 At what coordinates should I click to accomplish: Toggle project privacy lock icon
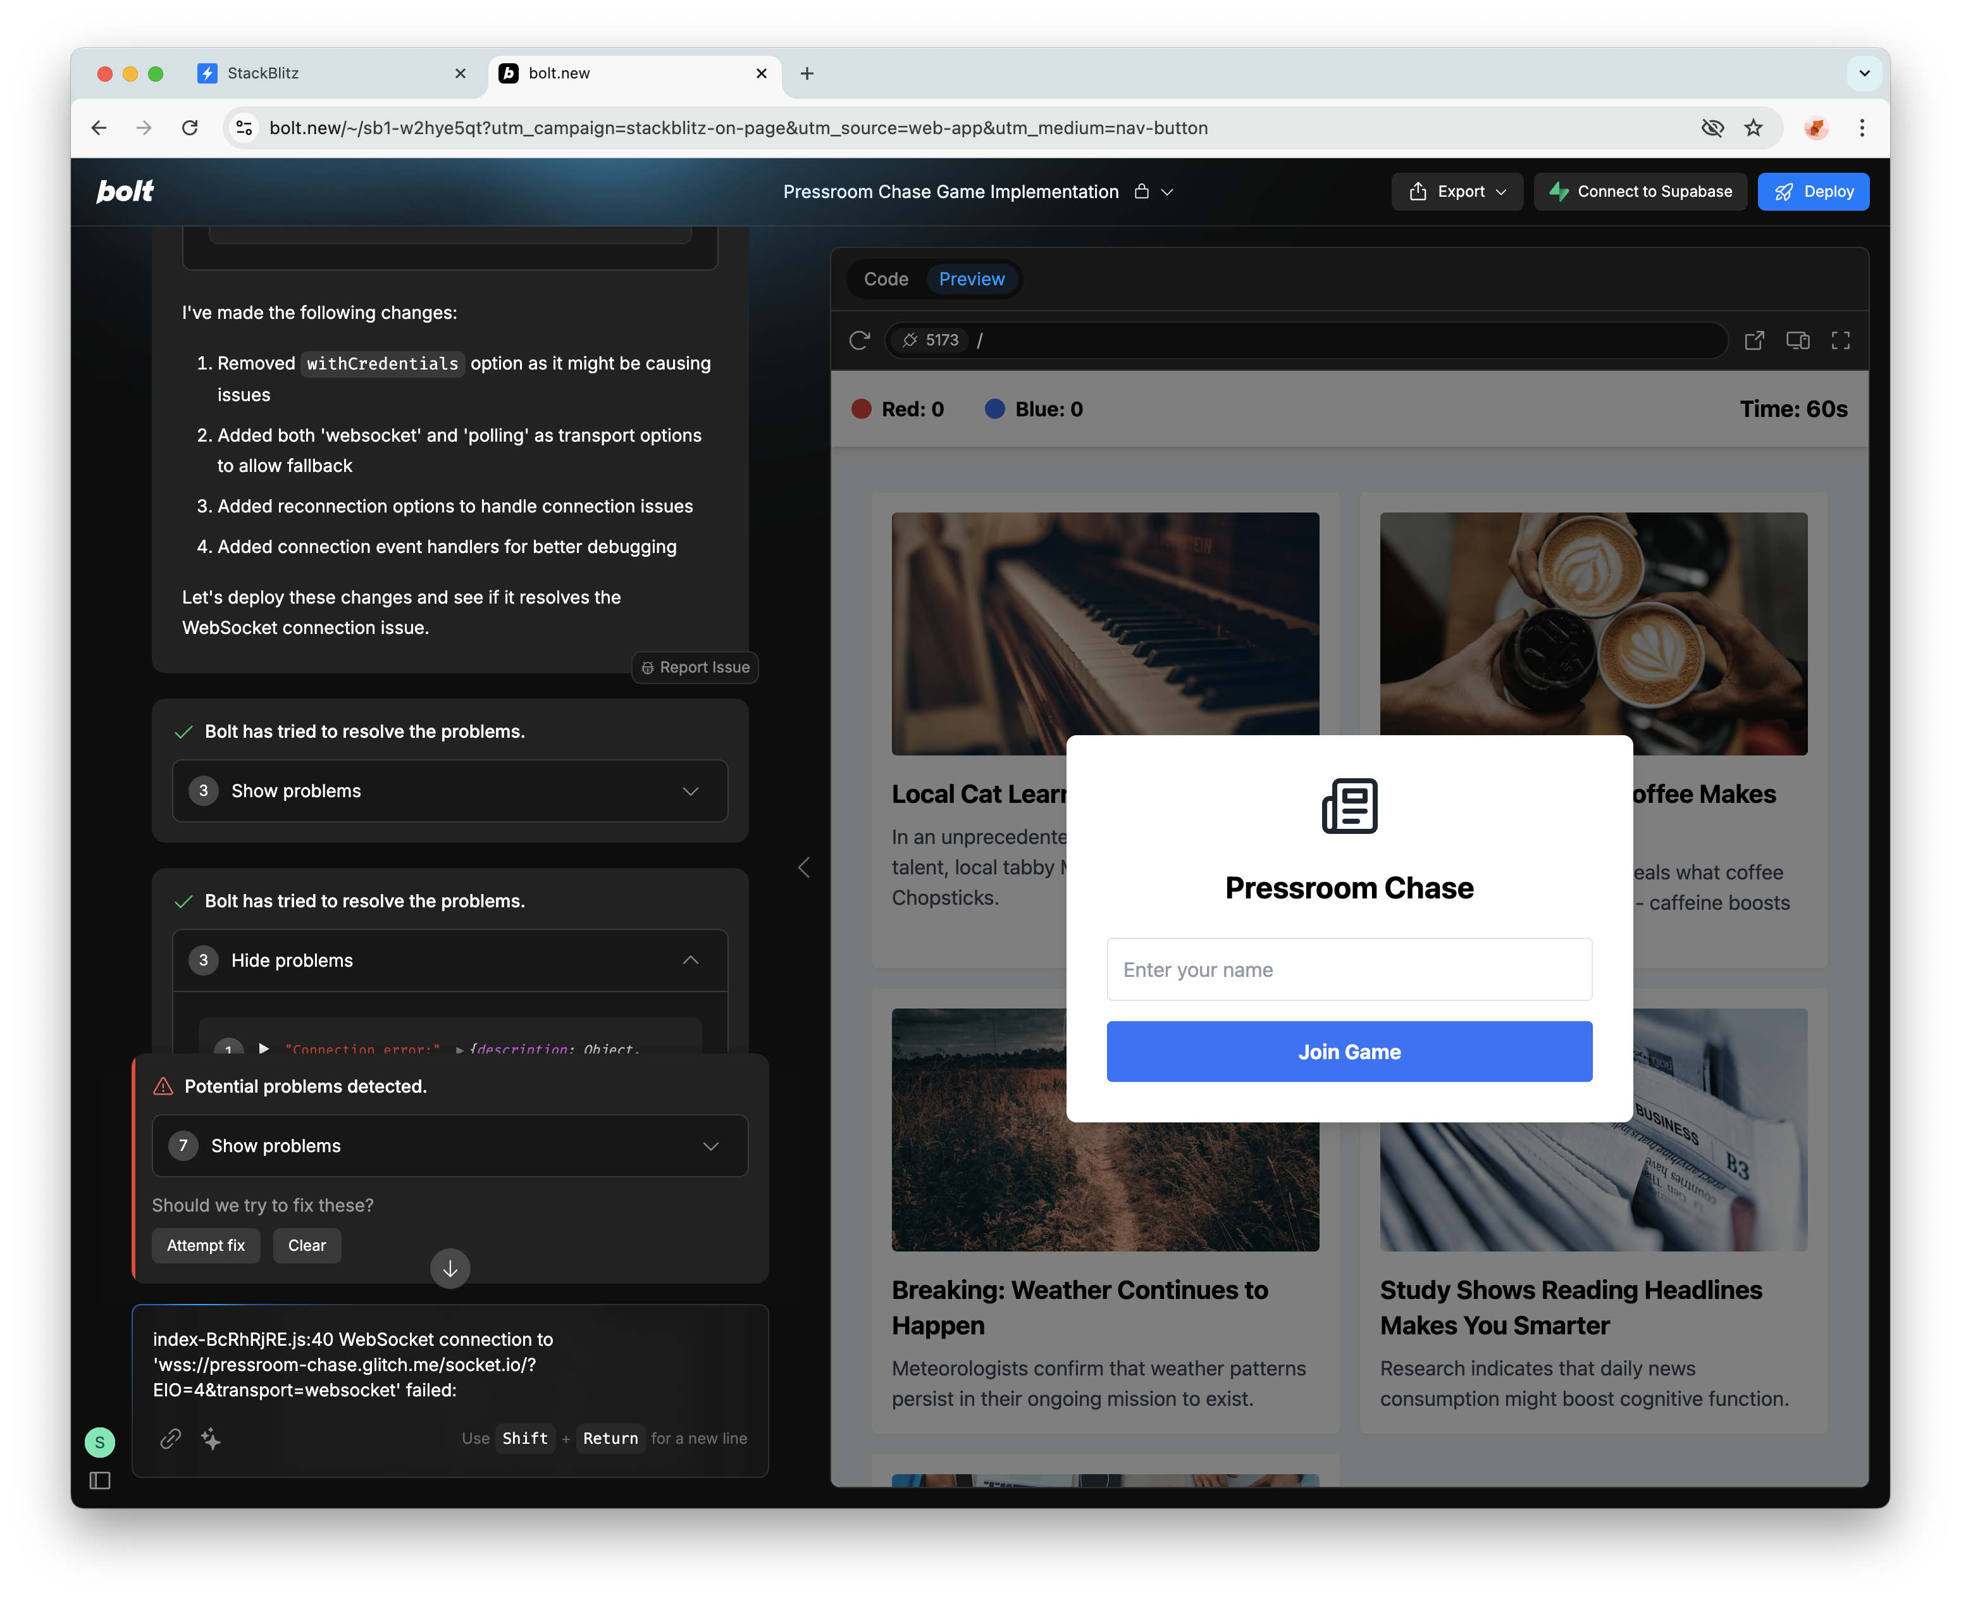pyautogui.click(x=1141, y=191)
